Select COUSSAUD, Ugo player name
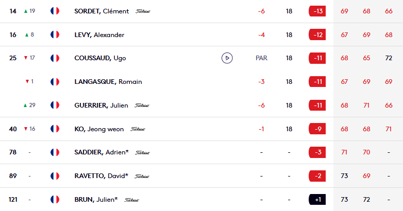 pyautogui.click(x=100, y=58)
